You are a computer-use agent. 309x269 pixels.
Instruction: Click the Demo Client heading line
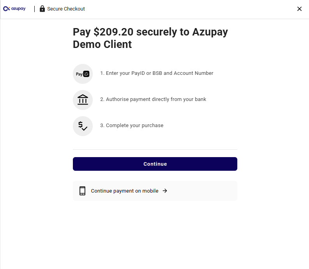[x=102, y=44]
